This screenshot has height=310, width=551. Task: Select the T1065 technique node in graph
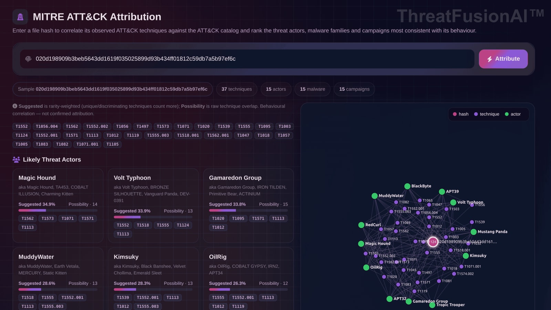tap(420, 200)
